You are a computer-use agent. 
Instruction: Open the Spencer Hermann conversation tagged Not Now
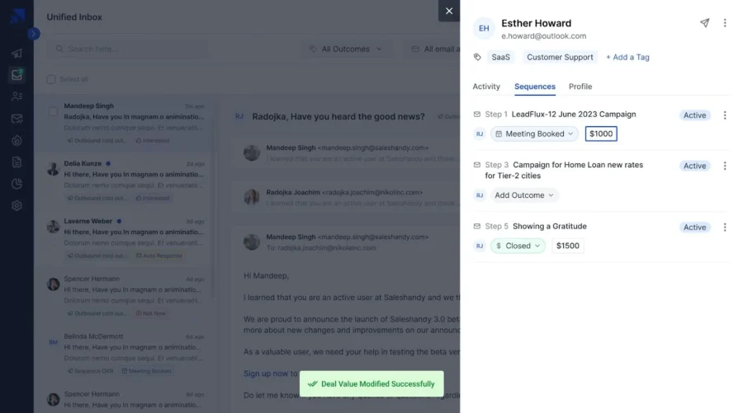pos(125,296)
